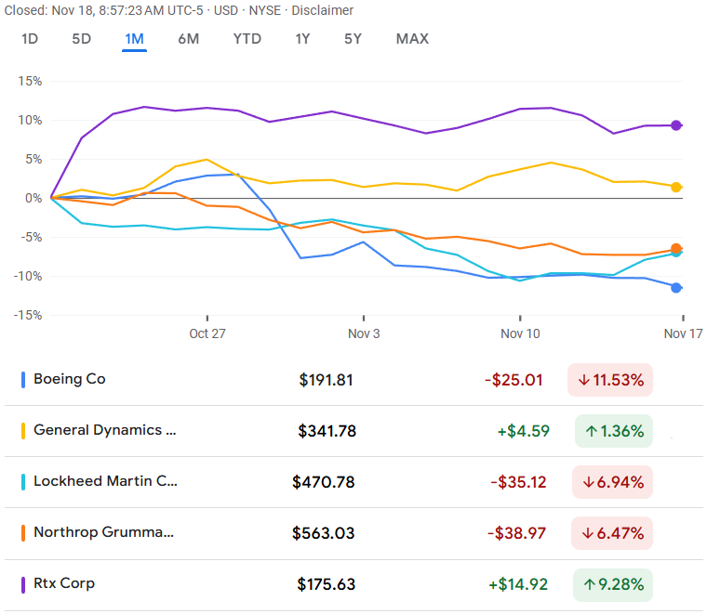Click Northrop Grumman price $563.03
This screenshot has height=614, width=707.
[x=324, y=533]
